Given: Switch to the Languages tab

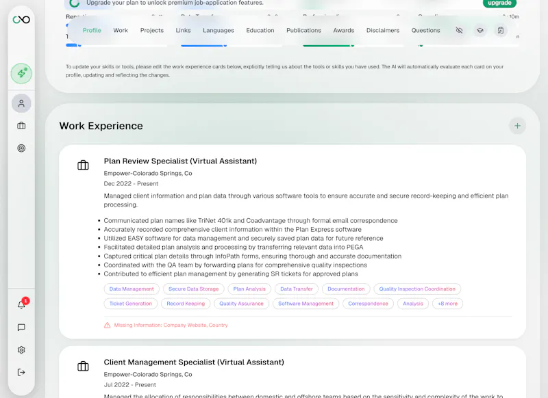Looking at the screenshot, I should (x=219, y=30).
